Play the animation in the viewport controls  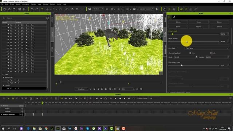(x=90, y=89)
